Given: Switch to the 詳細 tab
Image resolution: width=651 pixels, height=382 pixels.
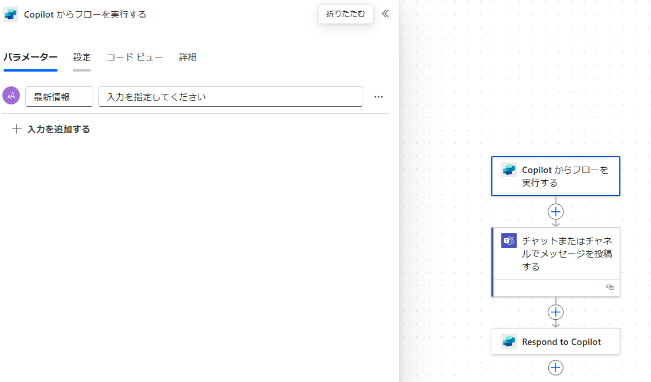Looking at the screenshot, I should point(188,58).
